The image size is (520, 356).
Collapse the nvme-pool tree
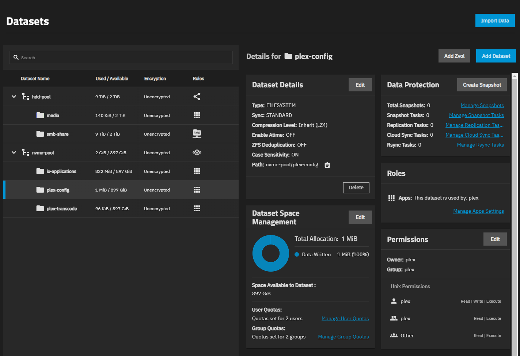(14, 152)
